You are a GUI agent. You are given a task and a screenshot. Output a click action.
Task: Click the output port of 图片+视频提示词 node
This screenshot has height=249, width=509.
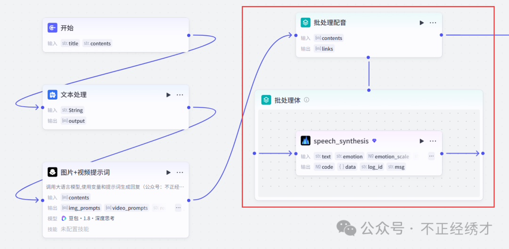point(189,201)
